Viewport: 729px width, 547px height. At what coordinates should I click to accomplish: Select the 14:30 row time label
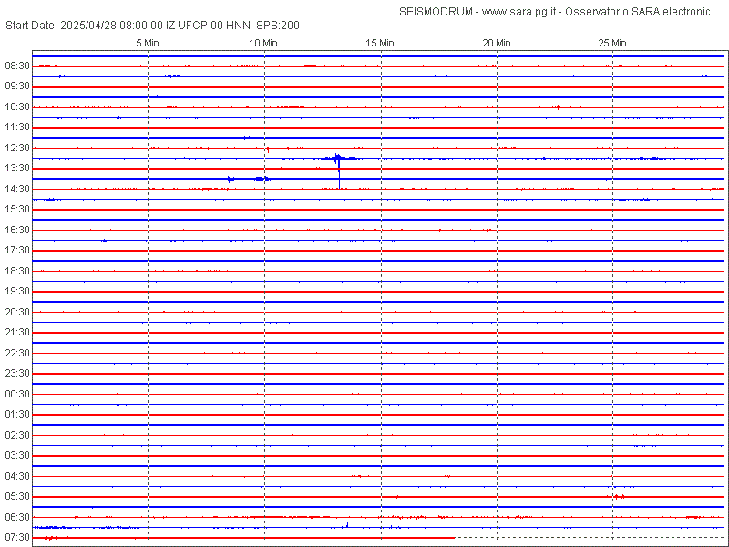17,189
